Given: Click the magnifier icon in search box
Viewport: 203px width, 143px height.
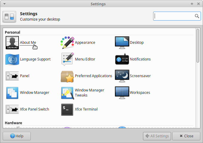Looking at the screenshot, I should coord(197,16).
